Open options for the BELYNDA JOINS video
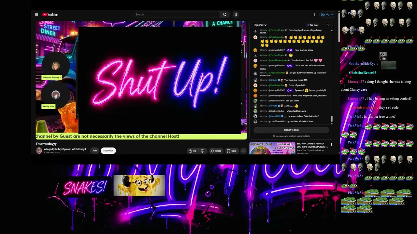This screenshot has width=417, height=234. pyautogui.click(x=331, y=145)
